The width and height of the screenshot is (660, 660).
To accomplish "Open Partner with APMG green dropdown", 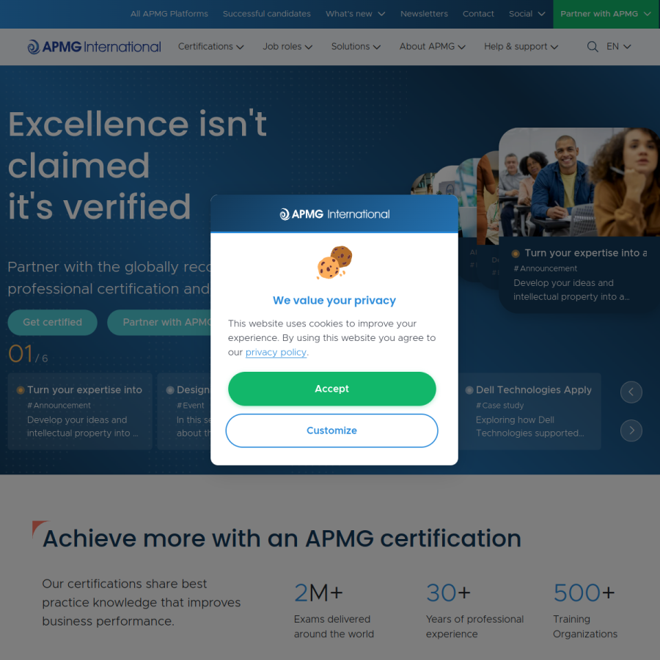I will point(606,14).
